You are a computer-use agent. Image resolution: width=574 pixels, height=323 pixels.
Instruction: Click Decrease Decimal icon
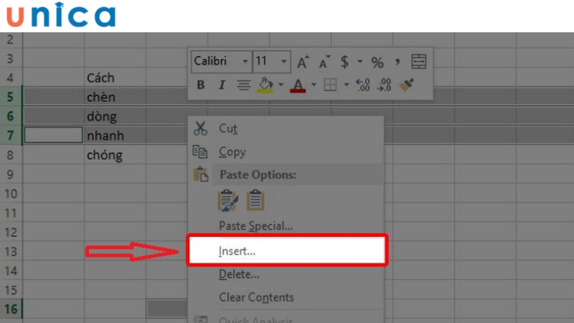click(x=384, y=85)
